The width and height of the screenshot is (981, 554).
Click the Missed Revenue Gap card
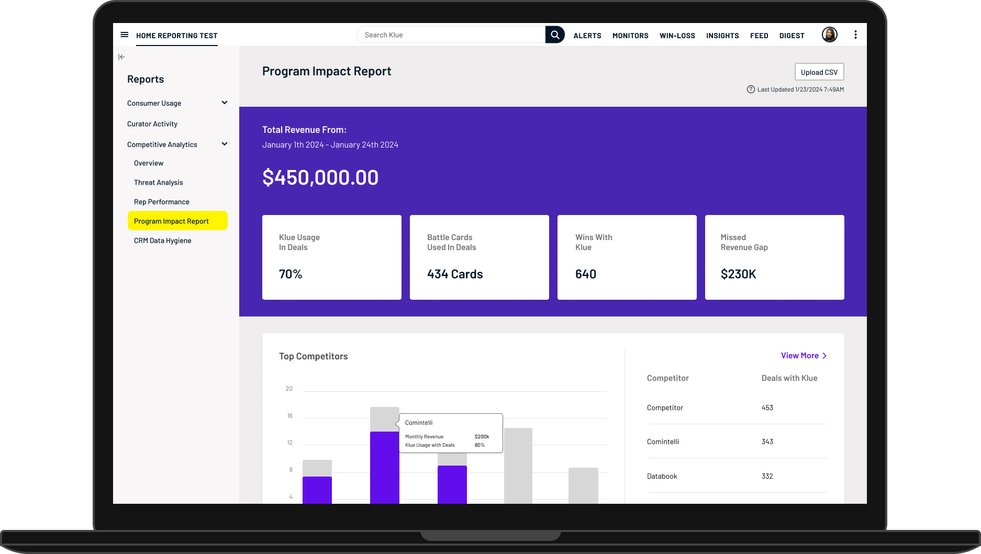click(x=775, y=257)
